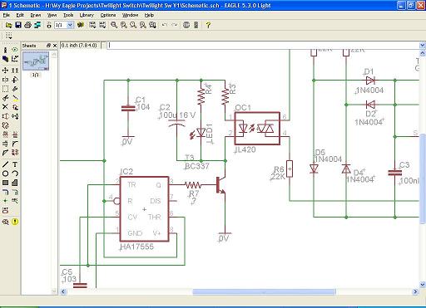
Task: Click the horizontal scrollbar thumb
Action: (265, 291)
